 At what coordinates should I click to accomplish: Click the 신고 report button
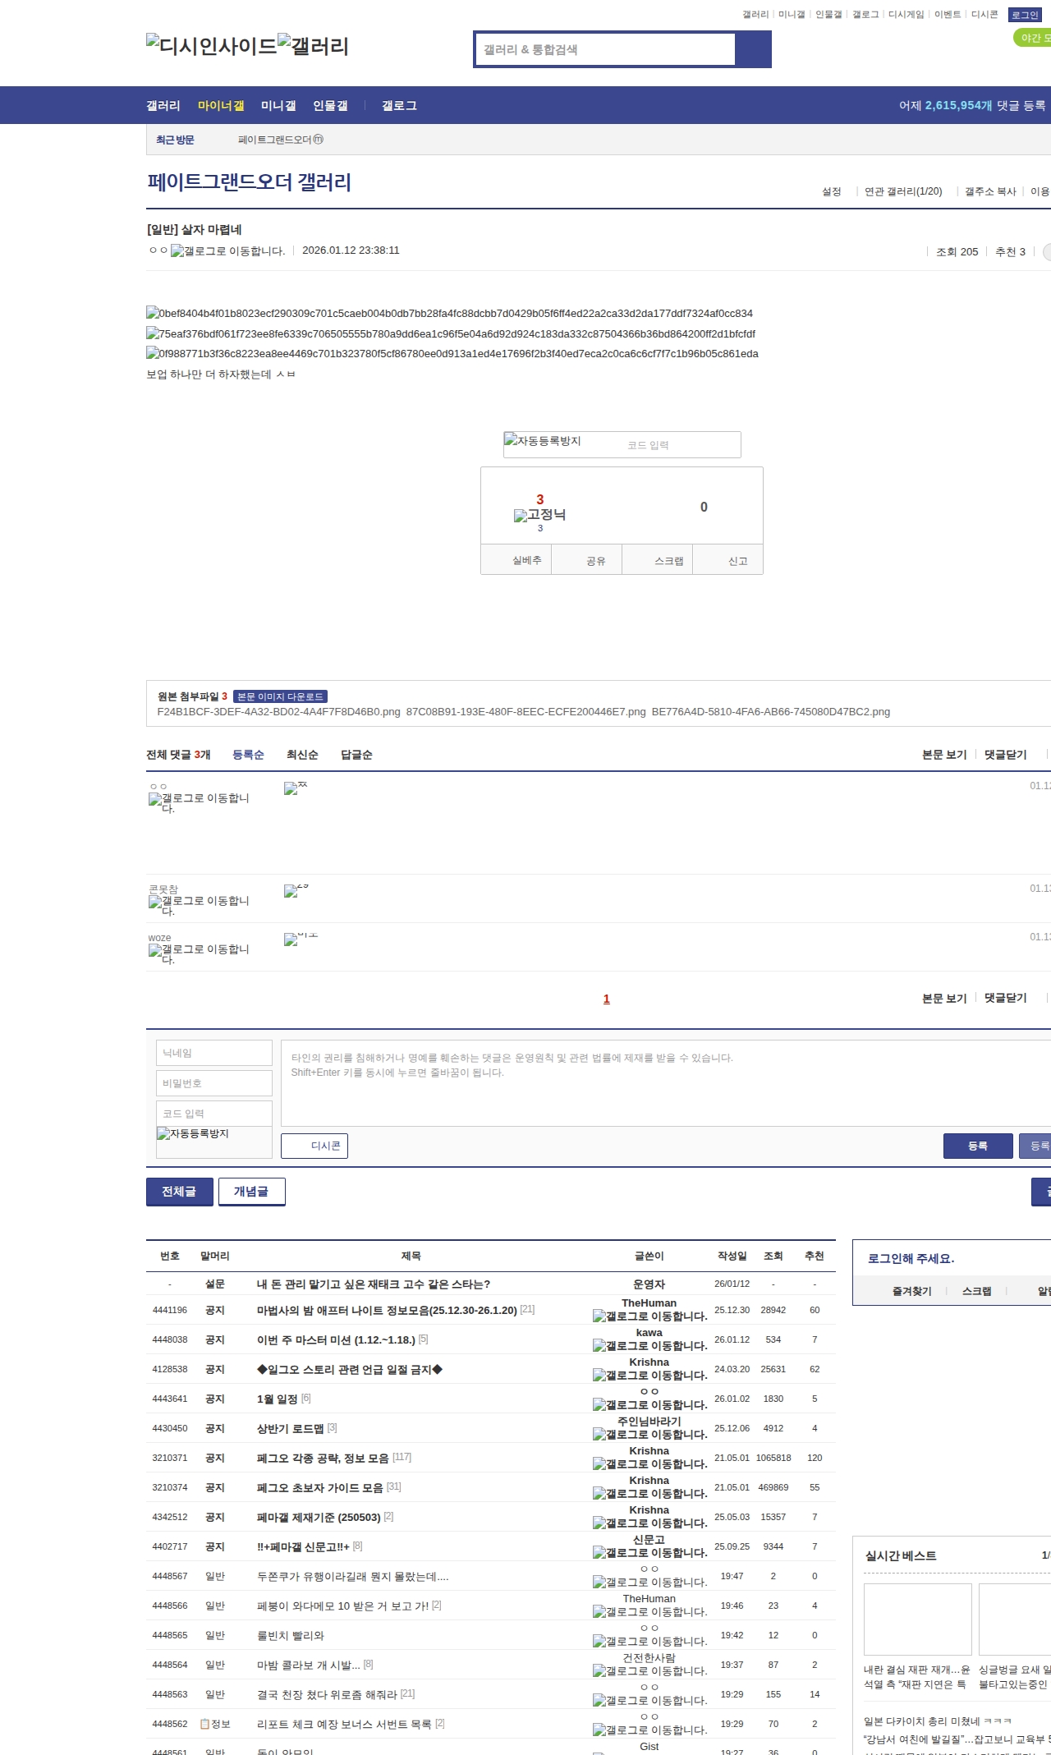(737, 561)
